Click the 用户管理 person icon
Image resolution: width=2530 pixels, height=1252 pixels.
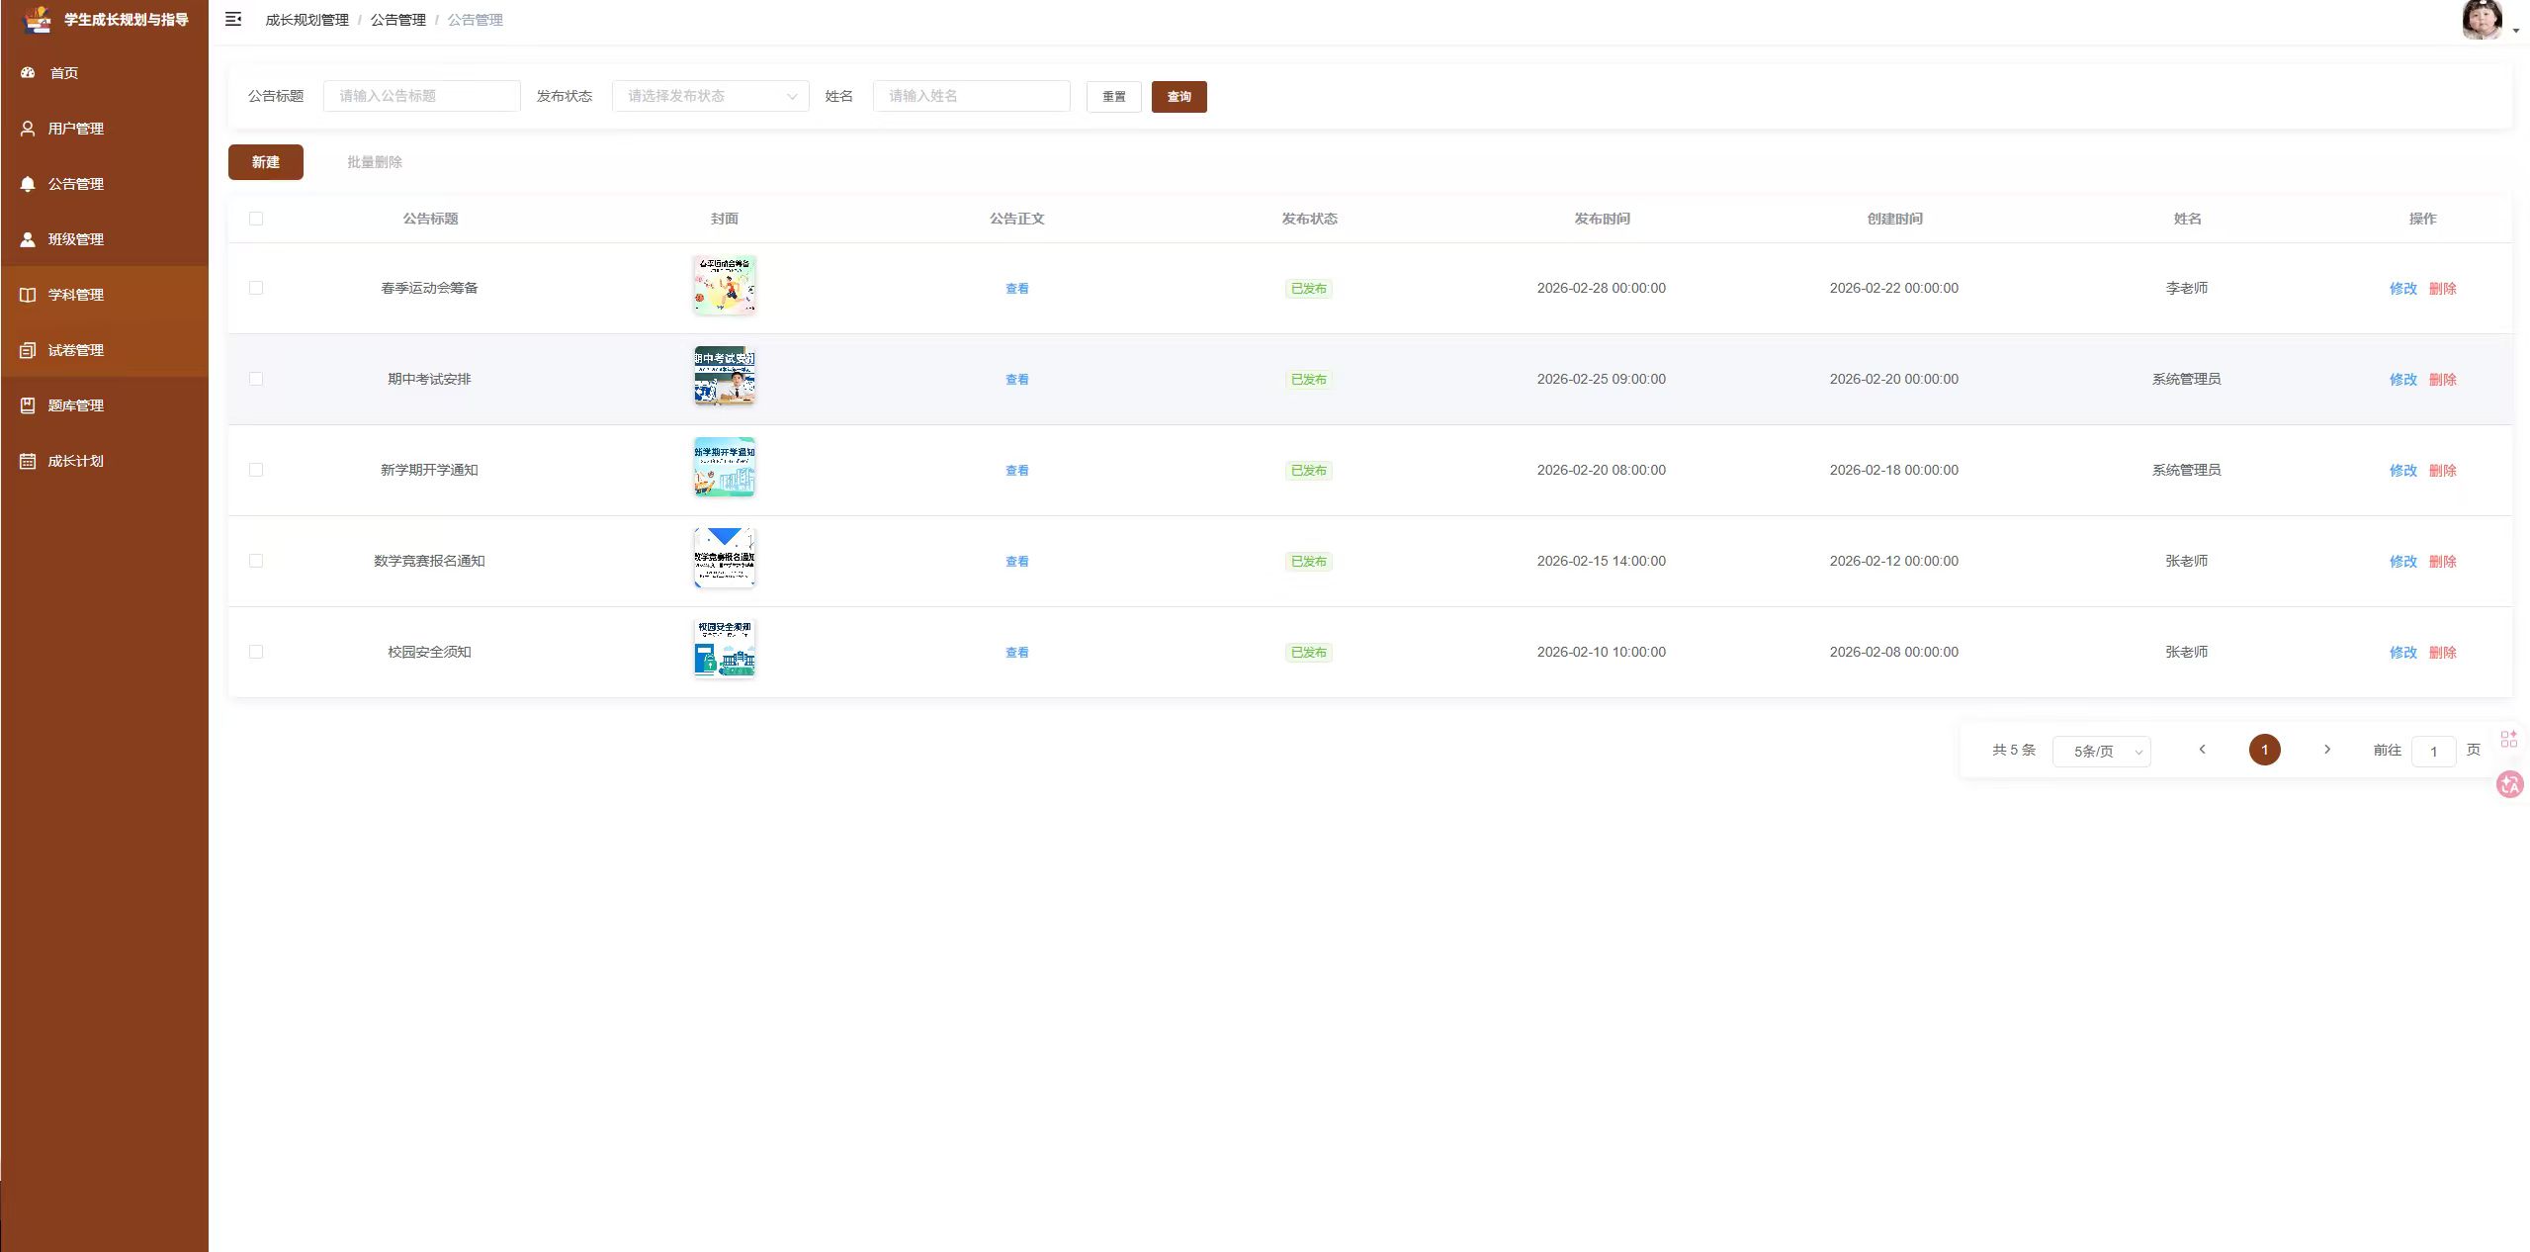(x=28, y=129)
